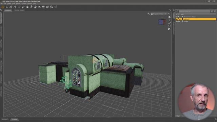
Task: Expand the highlighted scene item tree arrow
Action: tap(181, 19)
